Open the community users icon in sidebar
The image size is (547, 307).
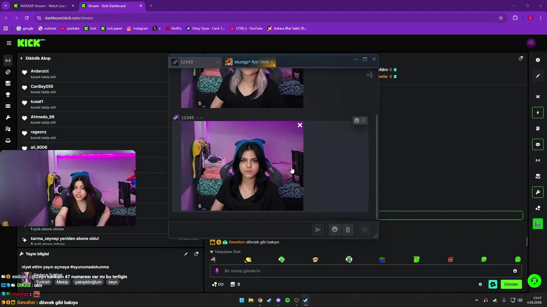click(x=8, y=129)
